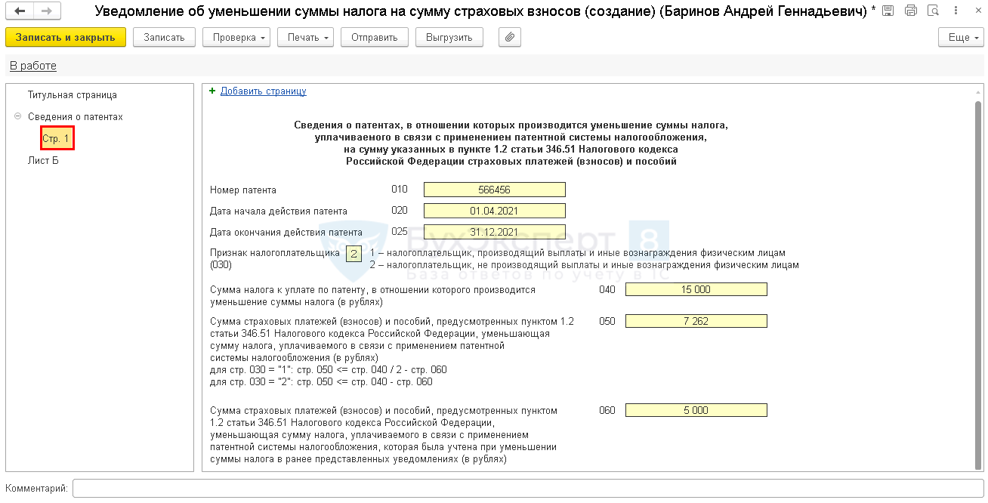The width and height of the screenshot is (988, 503).
Task: Collapse the Сведения о патентах node
Action: [x=17, y=116]
